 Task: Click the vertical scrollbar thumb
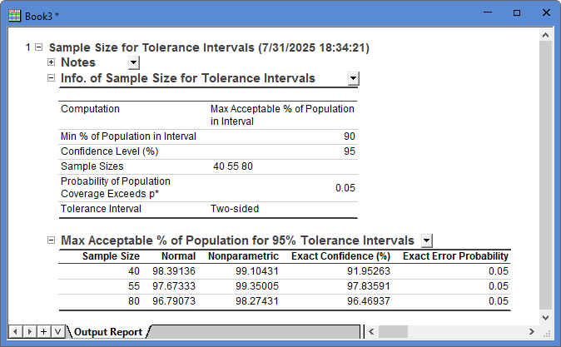(545, 175)
